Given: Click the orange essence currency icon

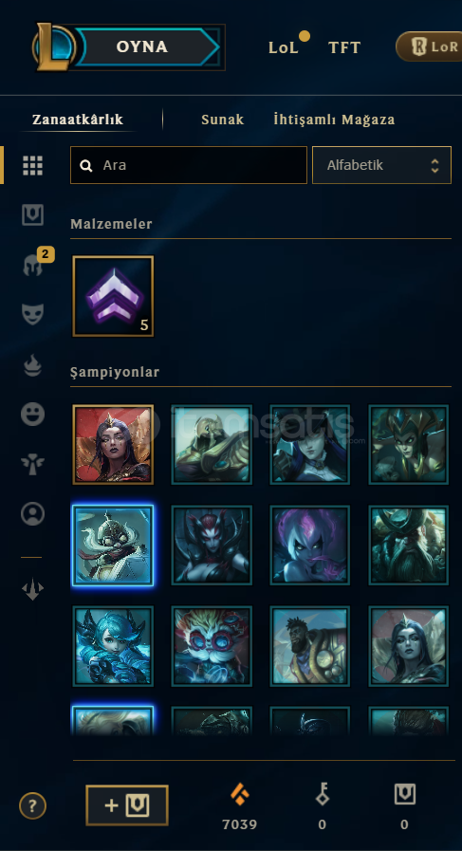Looking at the screenshot, I should coord(239,795).
